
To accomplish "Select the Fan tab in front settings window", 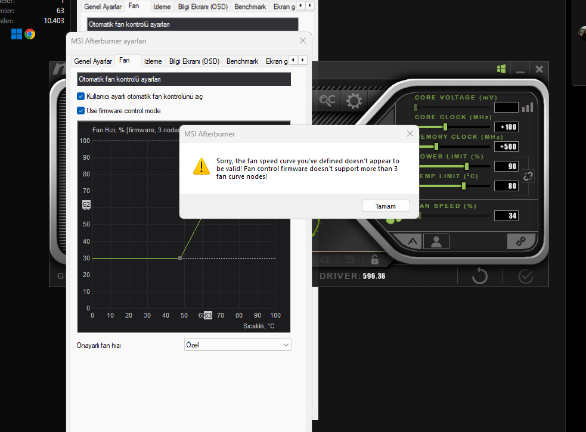I will click(125, 60).
